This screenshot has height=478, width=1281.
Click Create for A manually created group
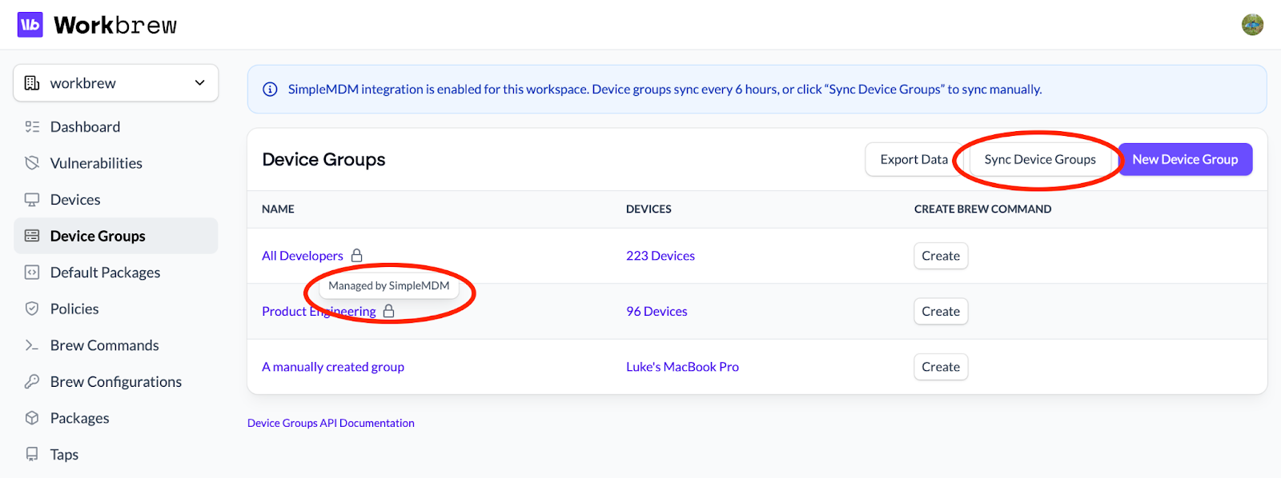940,367
